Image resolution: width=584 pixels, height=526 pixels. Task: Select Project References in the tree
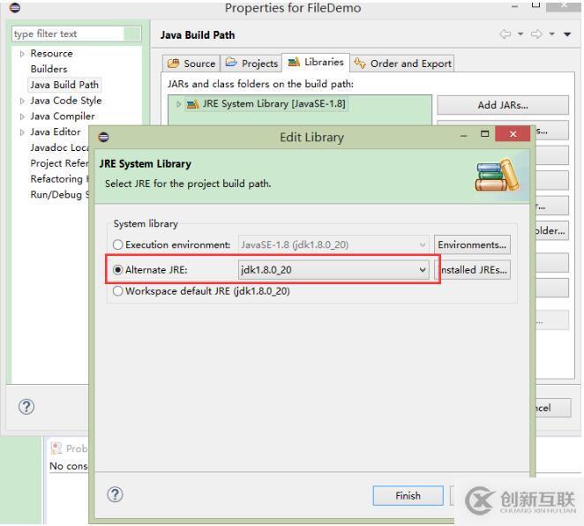pos(59,163)
